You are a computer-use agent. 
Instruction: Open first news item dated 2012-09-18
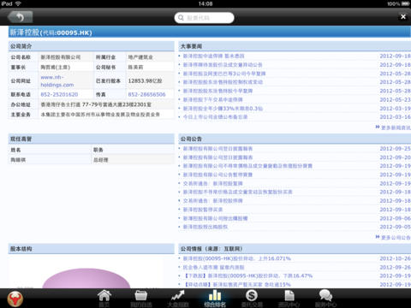tap(213, 56)
